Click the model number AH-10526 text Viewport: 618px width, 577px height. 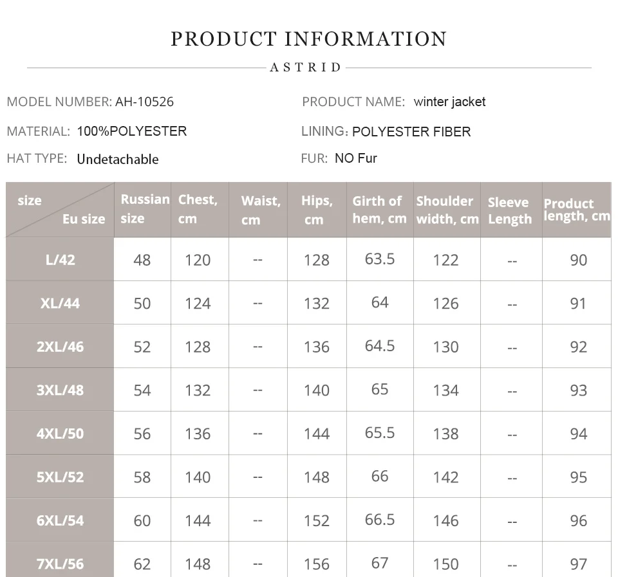(144, 102)
